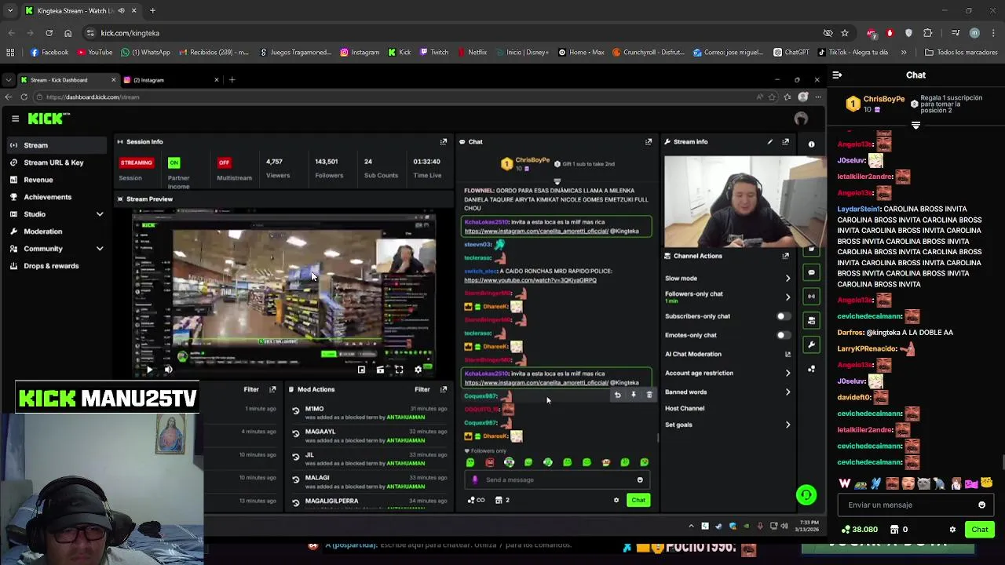Click the dashboard Send a message field

click(x=556, y=480)
